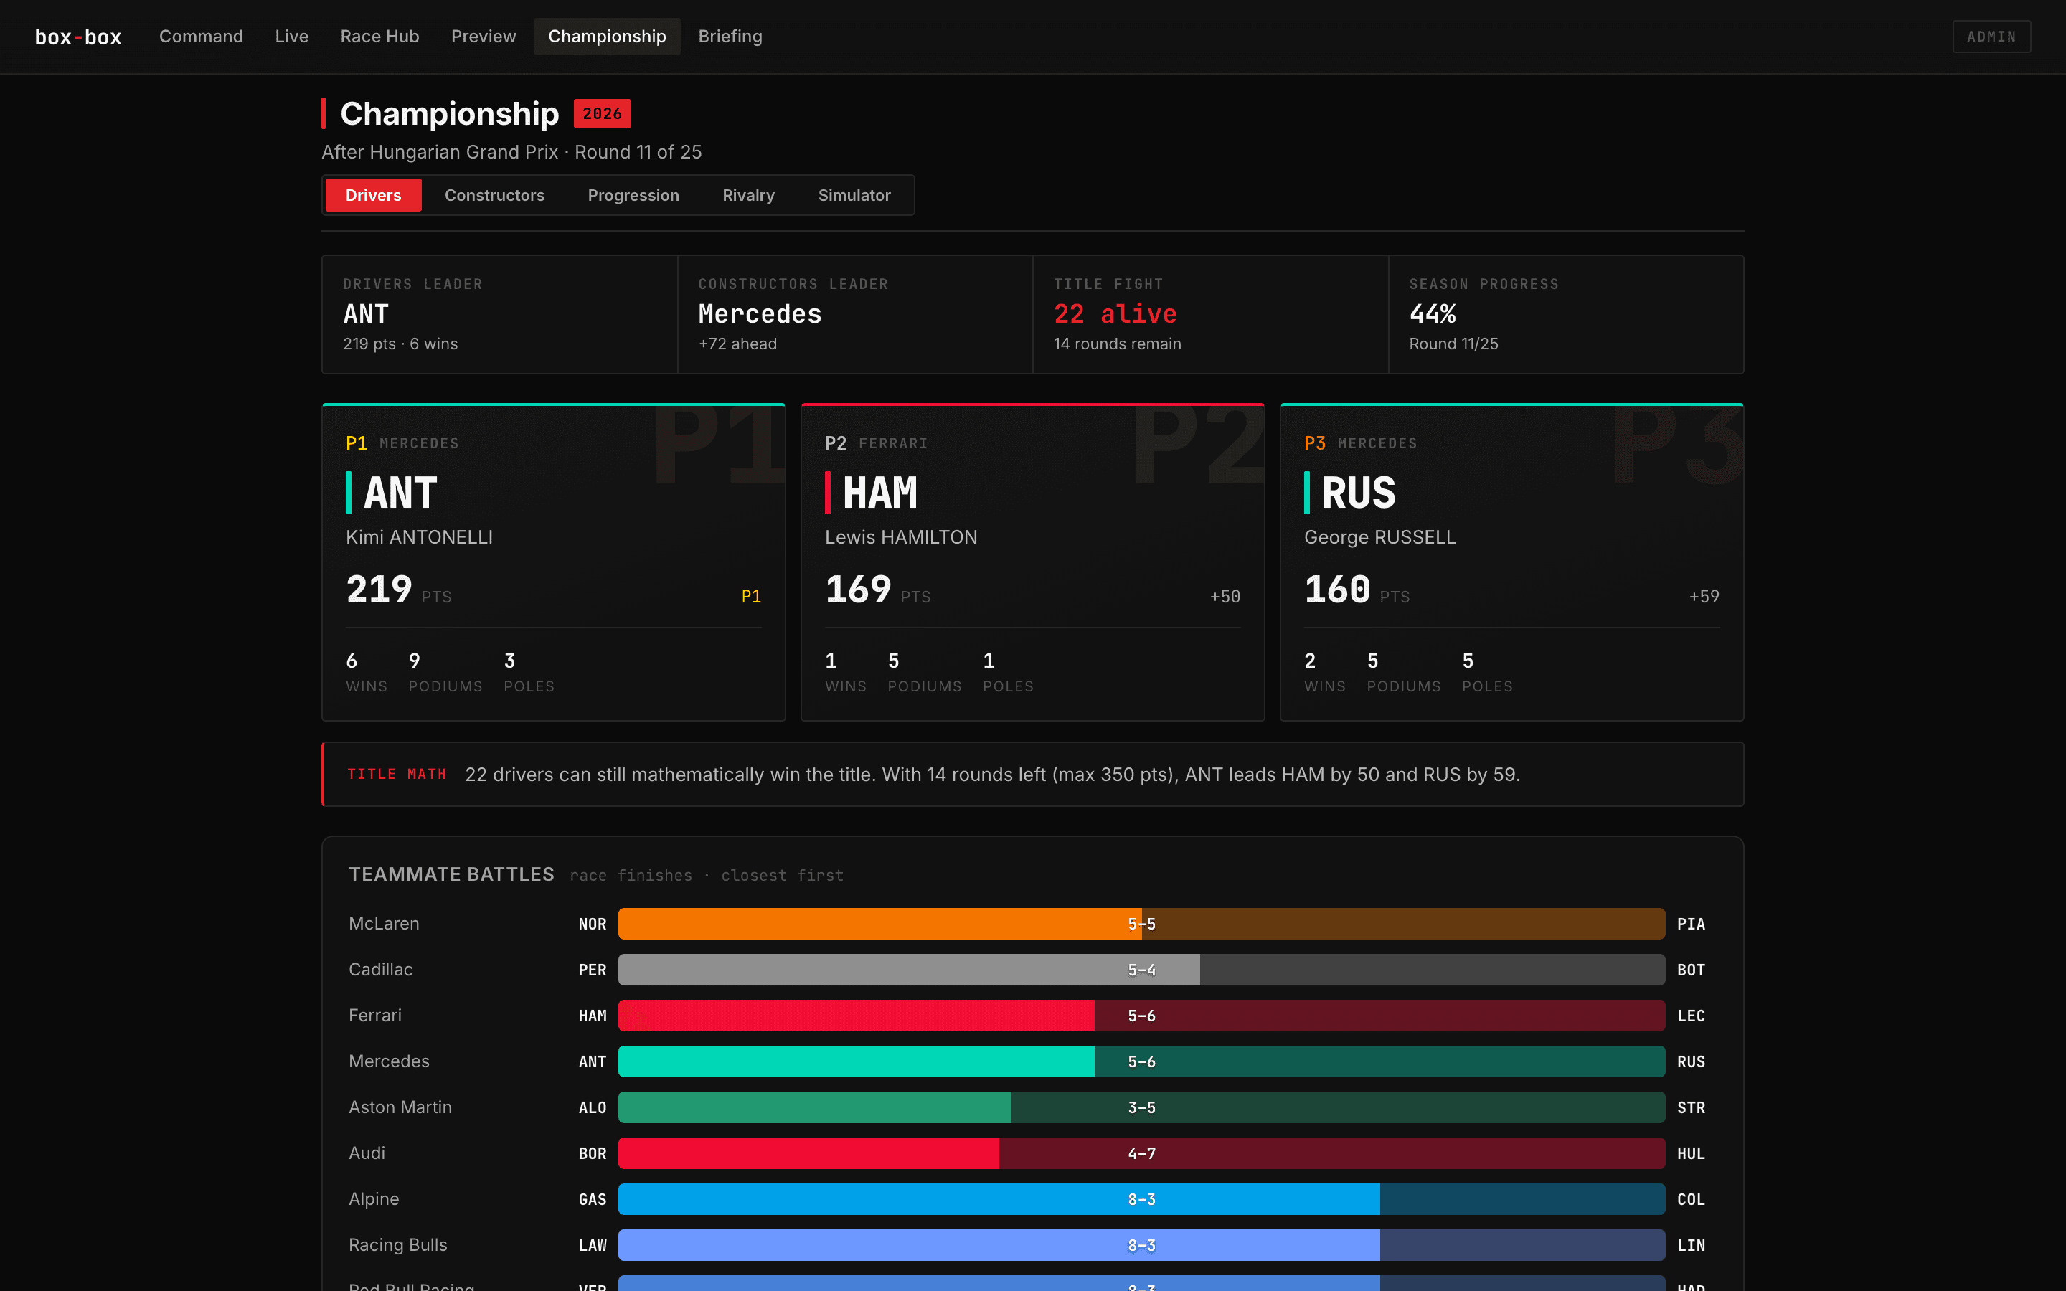Click the box-box logo

77,37
